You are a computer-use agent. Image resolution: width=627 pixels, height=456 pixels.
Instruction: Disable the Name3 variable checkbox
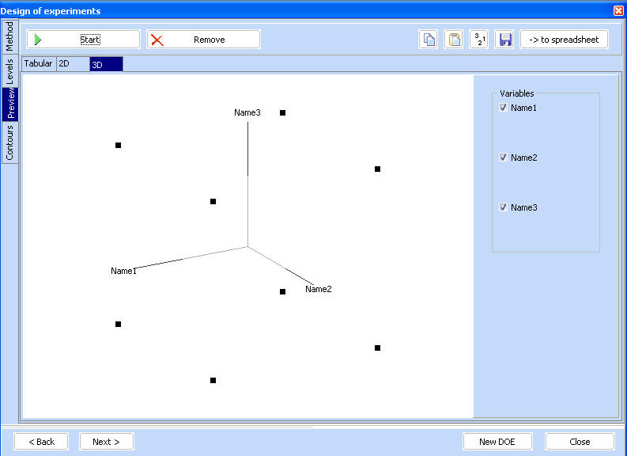504,207
